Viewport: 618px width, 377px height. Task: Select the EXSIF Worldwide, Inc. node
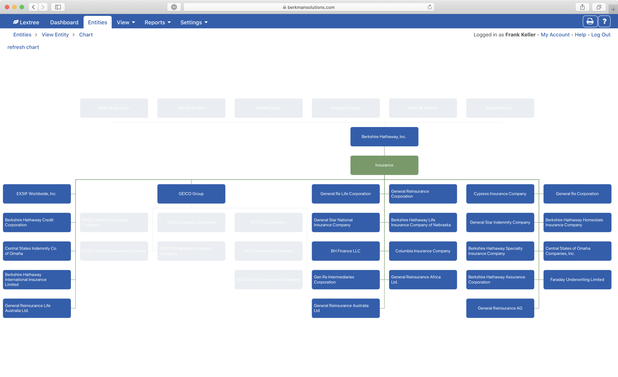click(x=37, y=194)
